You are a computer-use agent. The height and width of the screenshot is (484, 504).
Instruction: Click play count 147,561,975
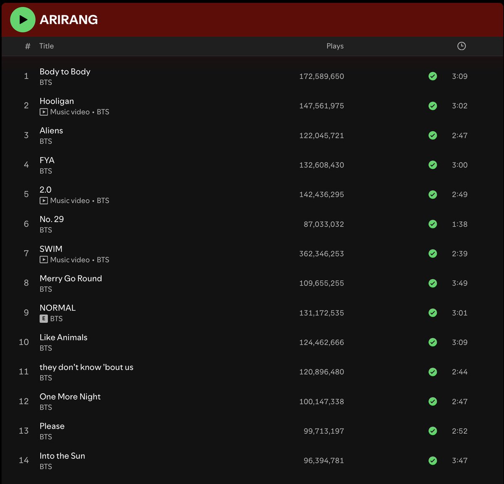[x=322, y=106]
